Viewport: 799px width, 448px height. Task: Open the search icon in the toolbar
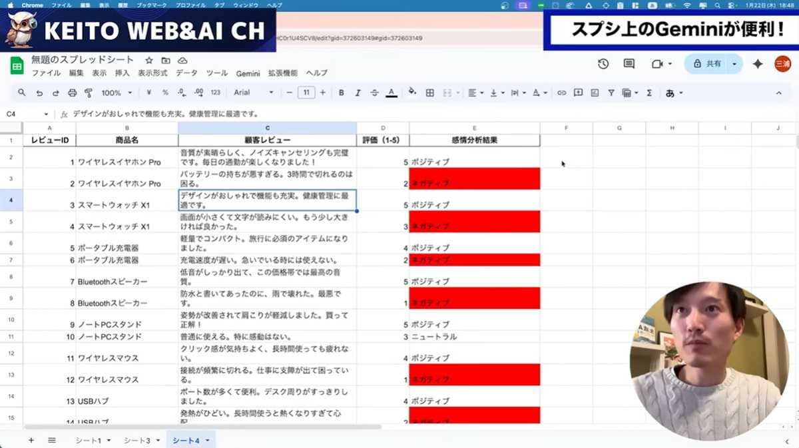(21, 93)
